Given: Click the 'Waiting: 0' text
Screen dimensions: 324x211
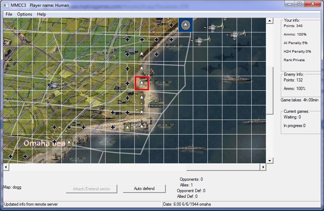Looking at the screenshot, I should tap(292, 117).
